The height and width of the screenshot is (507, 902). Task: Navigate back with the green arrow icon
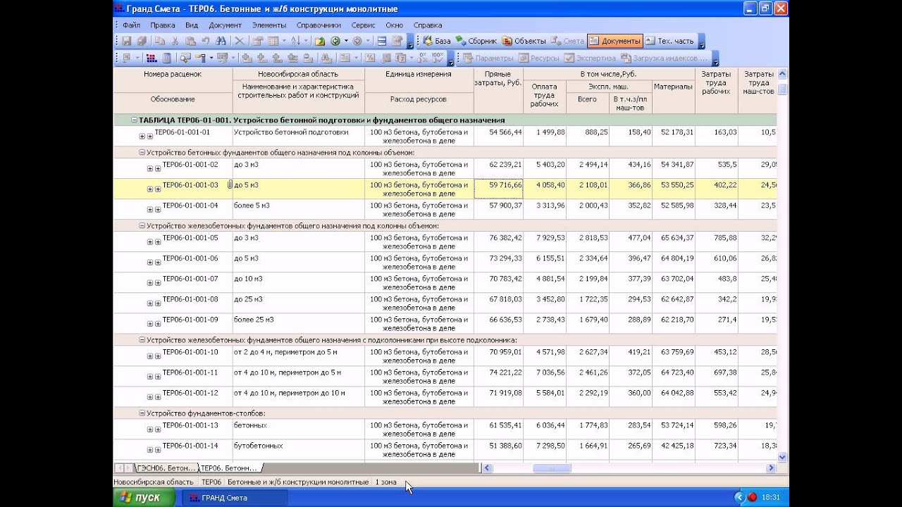[x=335, y=41]
